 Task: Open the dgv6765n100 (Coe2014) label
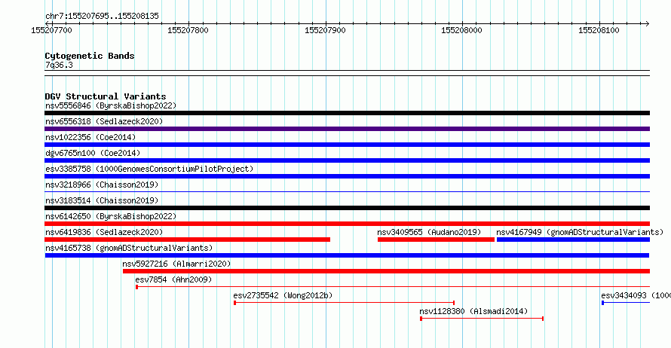coord(93,153)
